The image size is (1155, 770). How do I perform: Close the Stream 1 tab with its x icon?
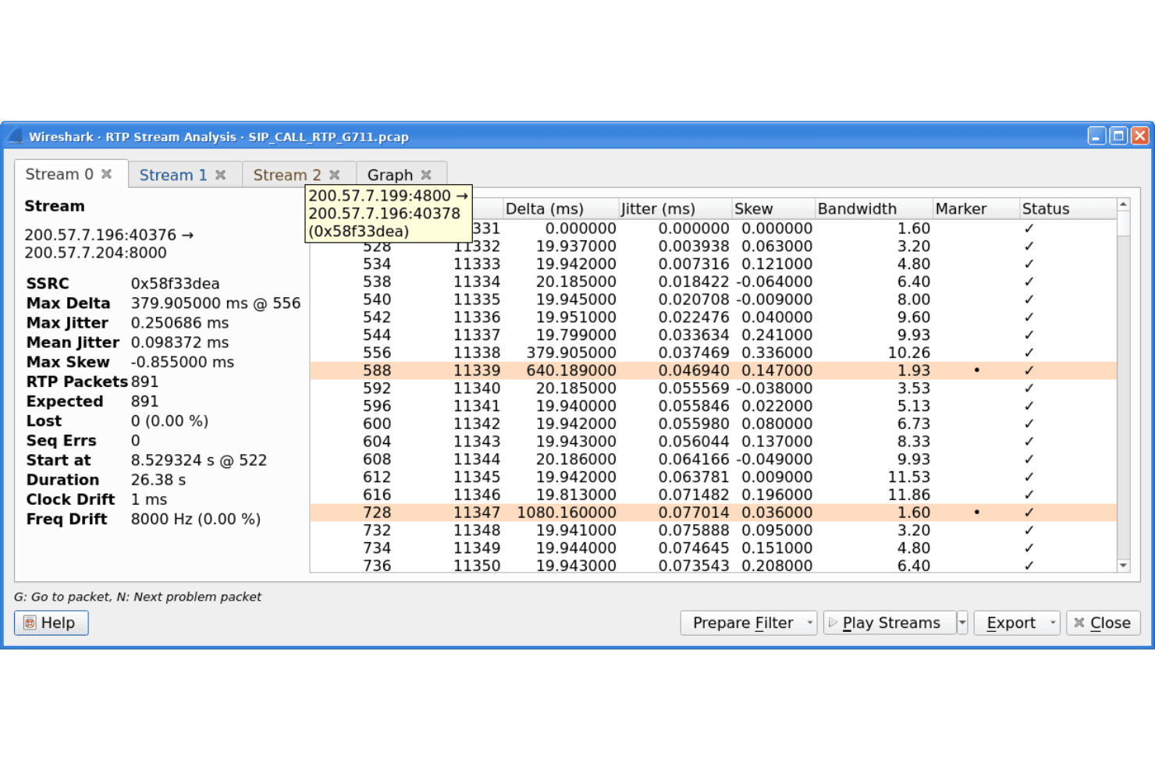(221, 175)
